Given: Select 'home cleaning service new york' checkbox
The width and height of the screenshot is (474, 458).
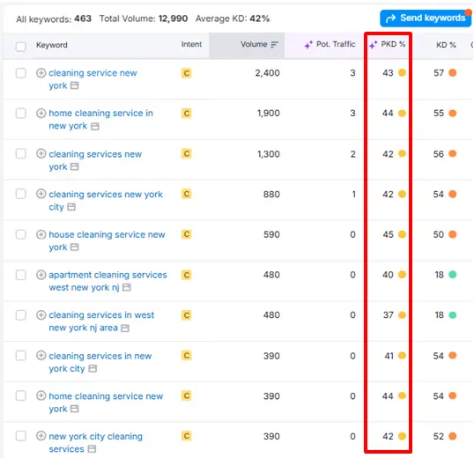Looking at the screenshot, I should tap(20, 395).
